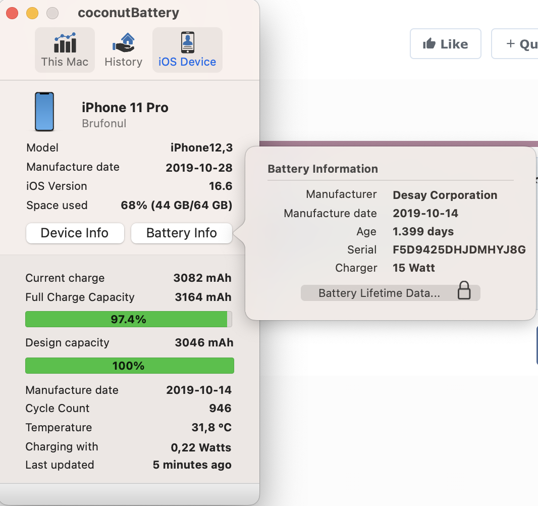The image size is (538, 506).
Task: Click the 68% (44 GB/64 GB) space value
Action: tap(176, 206)
